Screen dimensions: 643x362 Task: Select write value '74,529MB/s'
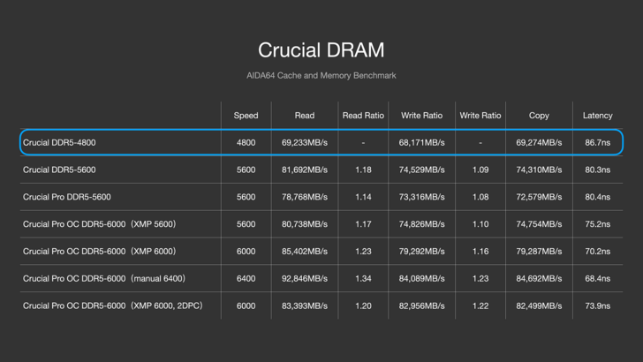tap(422, 170)
